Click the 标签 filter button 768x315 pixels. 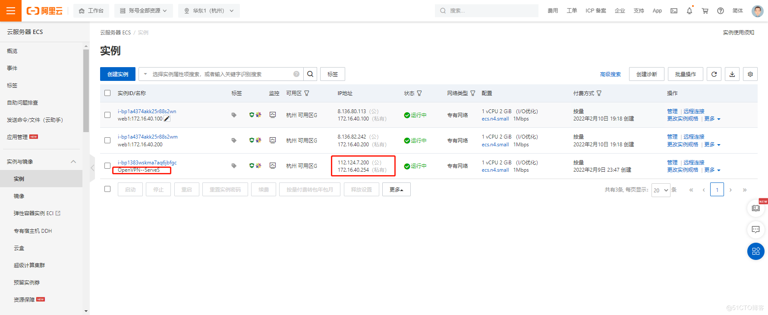pos(333,74)
